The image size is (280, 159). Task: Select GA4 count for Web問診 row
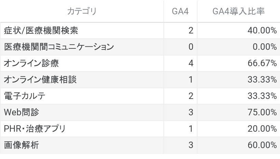click(x=191, y=113)
